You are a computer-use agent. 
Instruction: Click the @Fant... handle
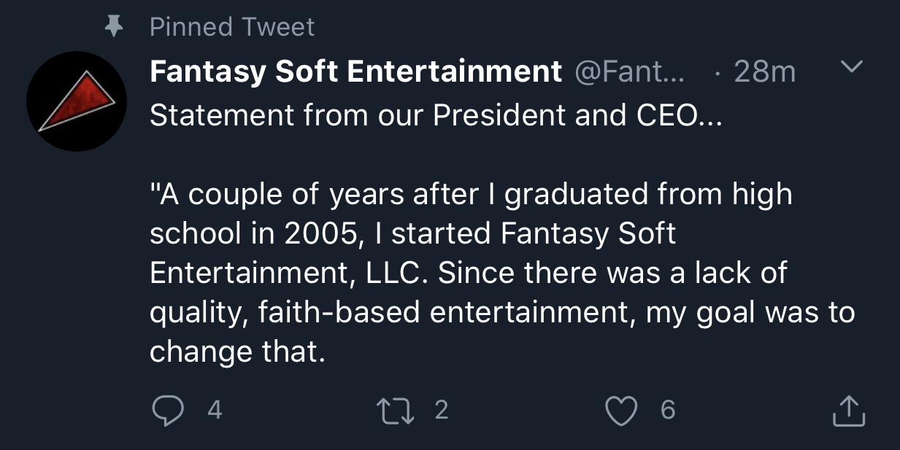(x=630, y=71)
